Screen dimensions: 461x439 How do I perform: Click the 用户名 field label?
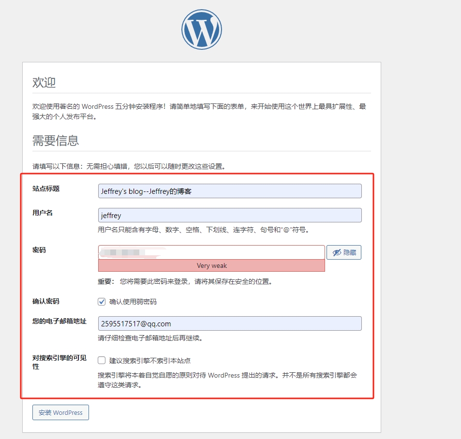43,213
